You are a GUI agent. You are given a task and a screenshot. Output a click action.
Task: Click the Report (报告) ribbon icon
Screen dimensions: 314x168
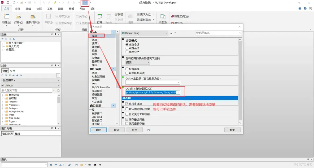[163, 17]
